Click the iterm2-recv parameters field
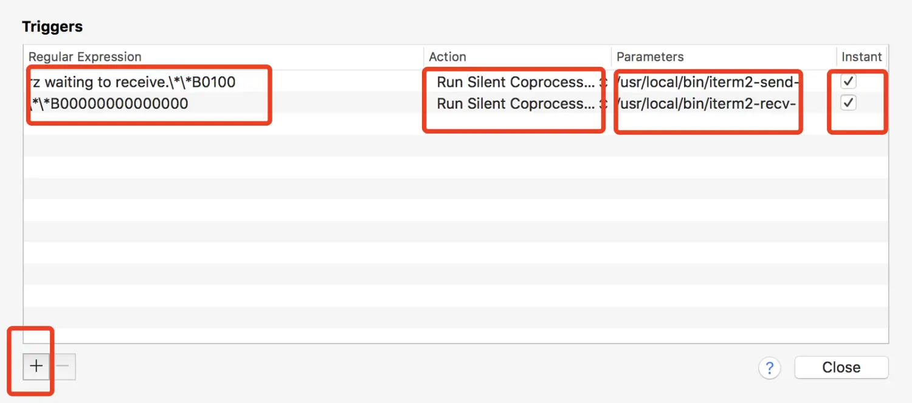 click(707, 104)
